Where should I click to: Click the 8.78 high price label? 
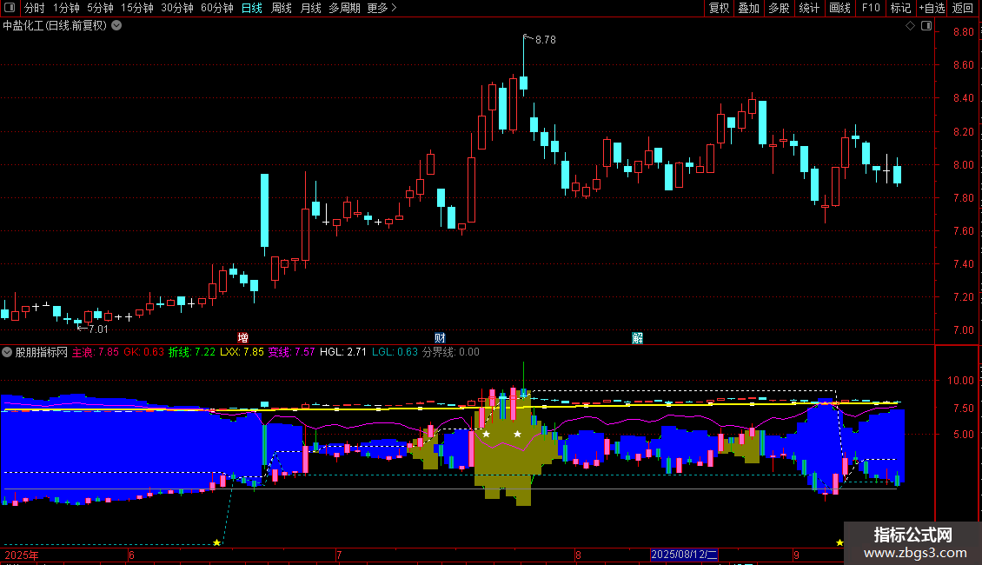pos(546,39)
